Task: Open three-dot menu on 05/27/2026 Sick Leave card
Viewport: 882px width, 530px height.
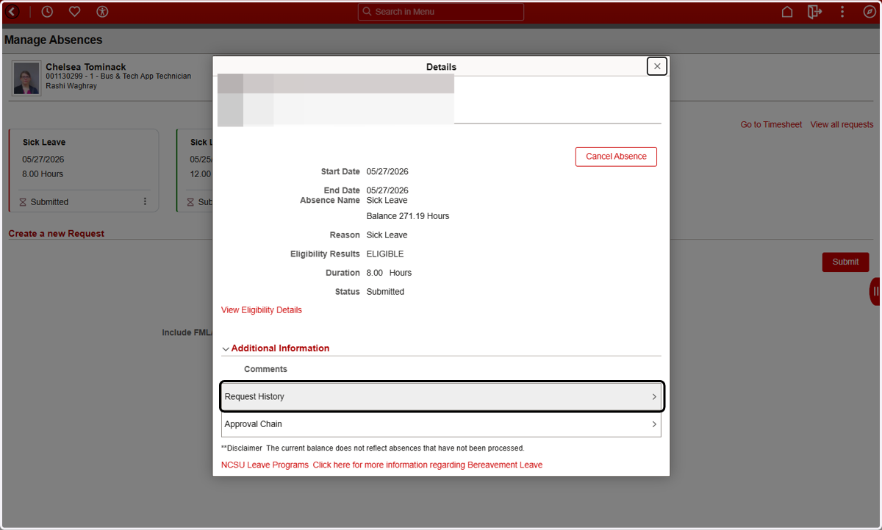Action: coord(145,201)
